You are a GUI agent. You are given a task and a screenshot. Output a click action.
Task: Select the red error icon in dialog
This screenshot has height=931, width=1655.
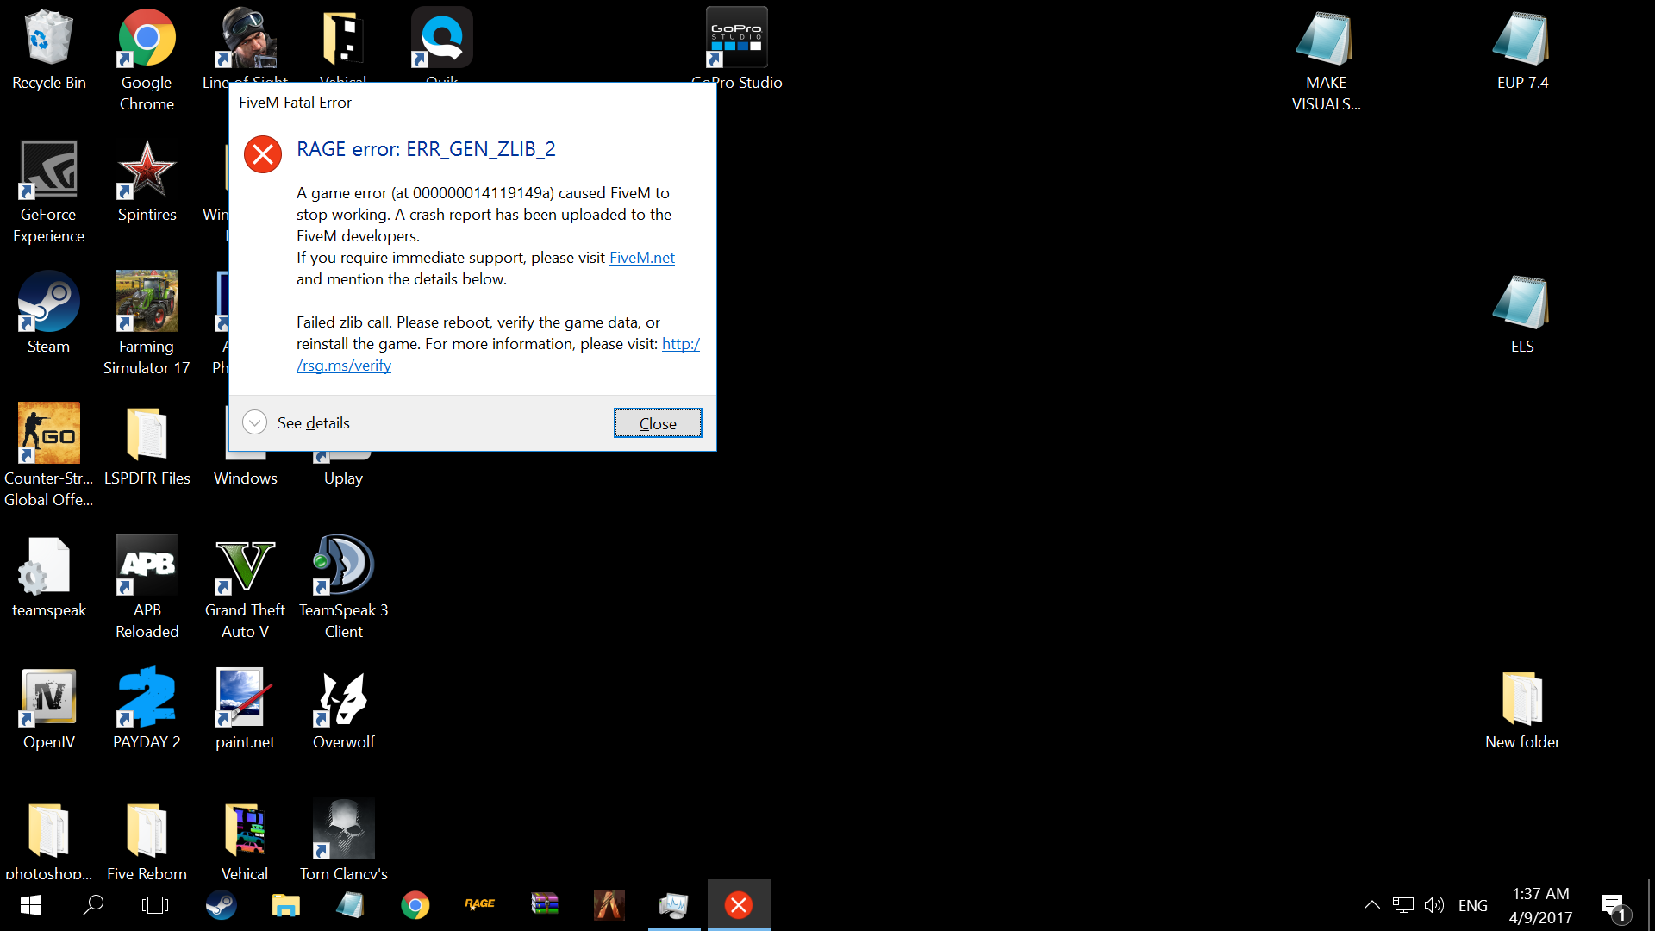(x=263, y=154)
